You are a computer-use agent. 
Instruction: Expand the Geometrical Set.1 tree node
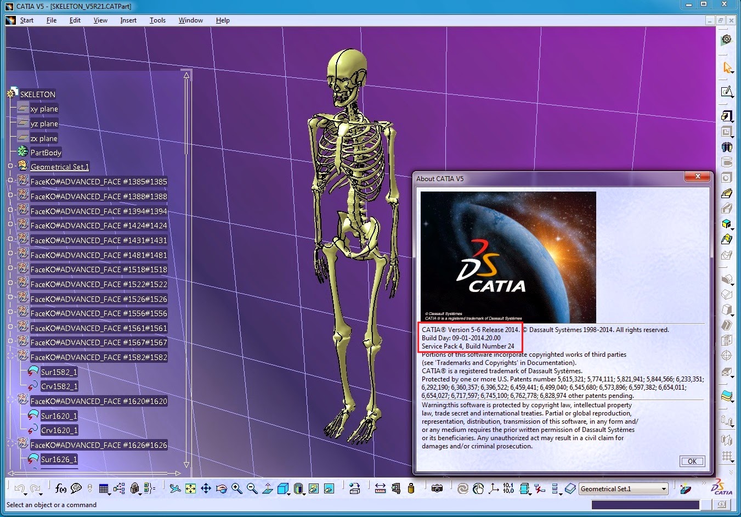click(x=10, y=165)
